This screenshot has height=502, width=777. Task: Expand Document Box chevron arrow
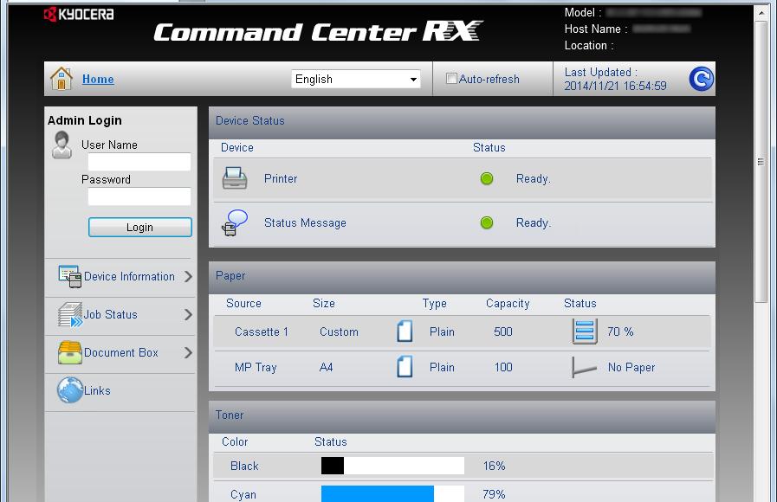point(188,352)
